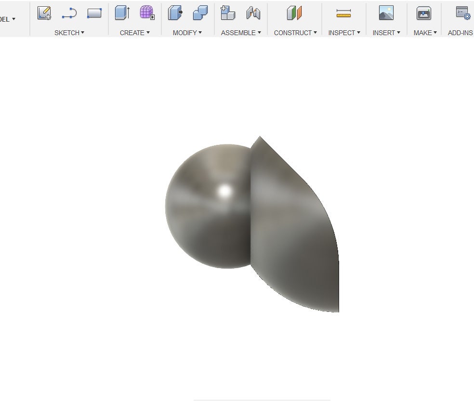Click the Offset Plane construct icon
Image resolution: width=474 pixels, height=401 pixels.
click(294, 13)
